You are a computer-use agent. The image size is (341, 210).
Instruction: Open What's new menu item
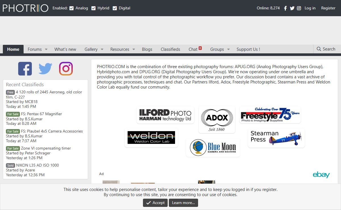tap(65, 49)
